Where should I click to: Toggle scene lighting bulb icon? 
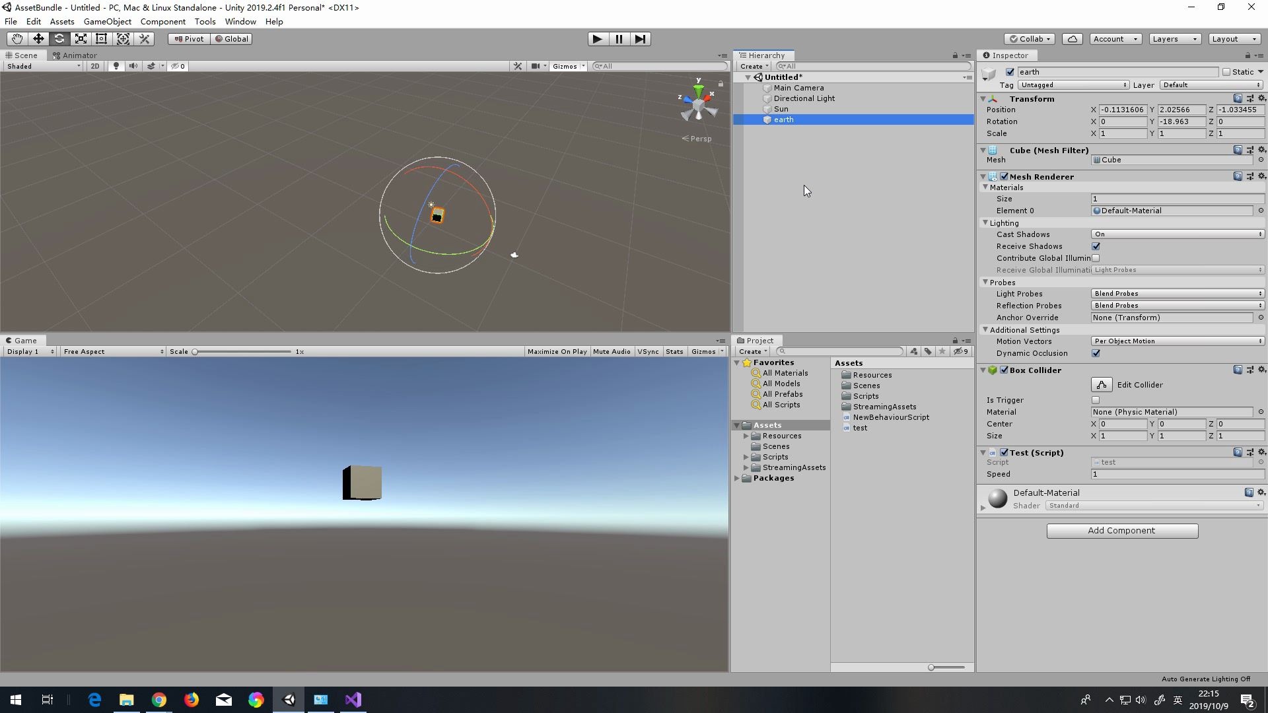116,66
